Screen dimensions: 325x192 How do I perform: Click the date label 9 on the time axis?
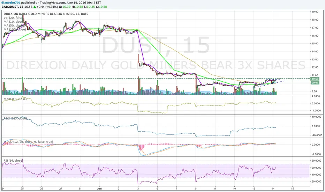(x=215, y=189)
